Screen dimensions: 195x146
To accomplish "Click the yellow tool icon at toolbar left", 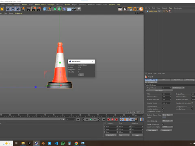I will (2, 9).
